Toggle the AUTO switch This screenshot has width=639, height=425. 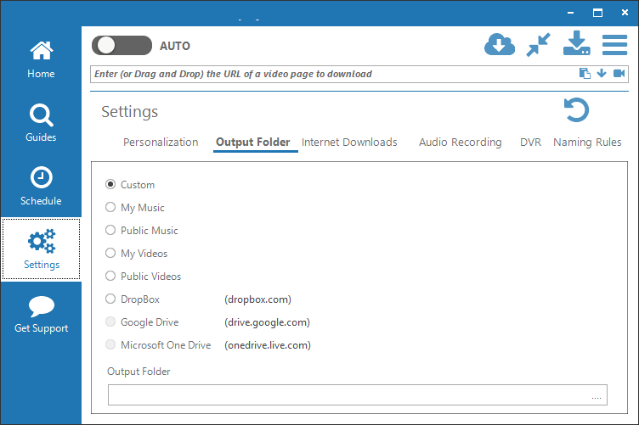click(122, 45)
